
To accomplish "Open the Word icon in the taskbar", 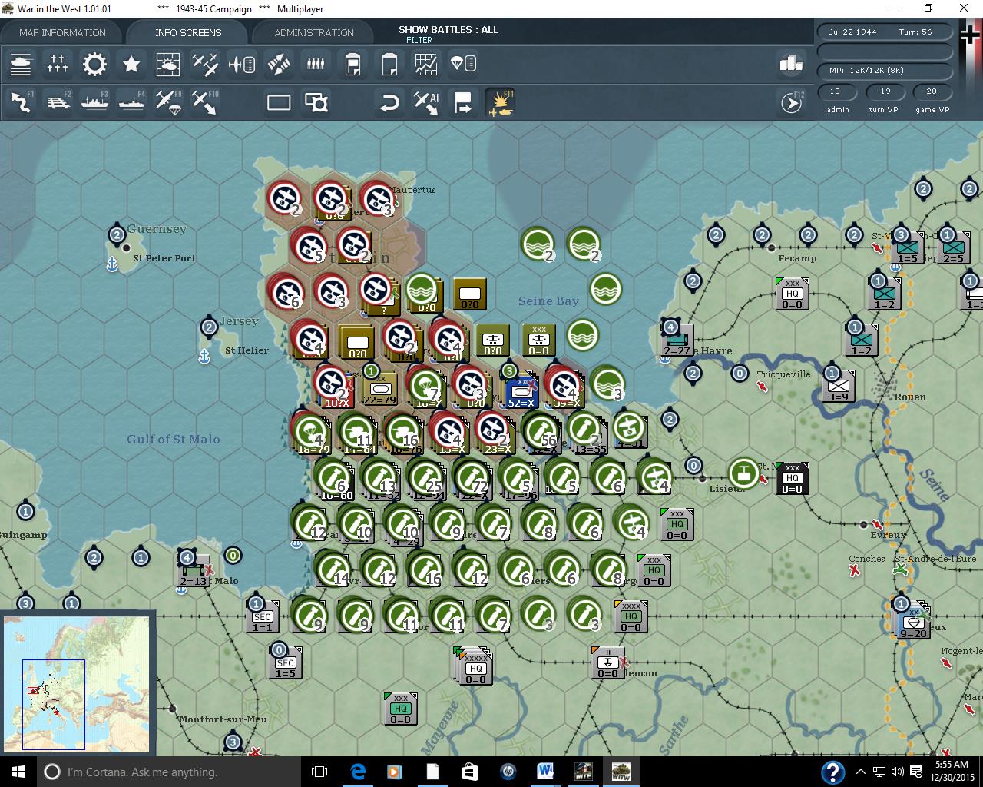I will coord(546,772).
